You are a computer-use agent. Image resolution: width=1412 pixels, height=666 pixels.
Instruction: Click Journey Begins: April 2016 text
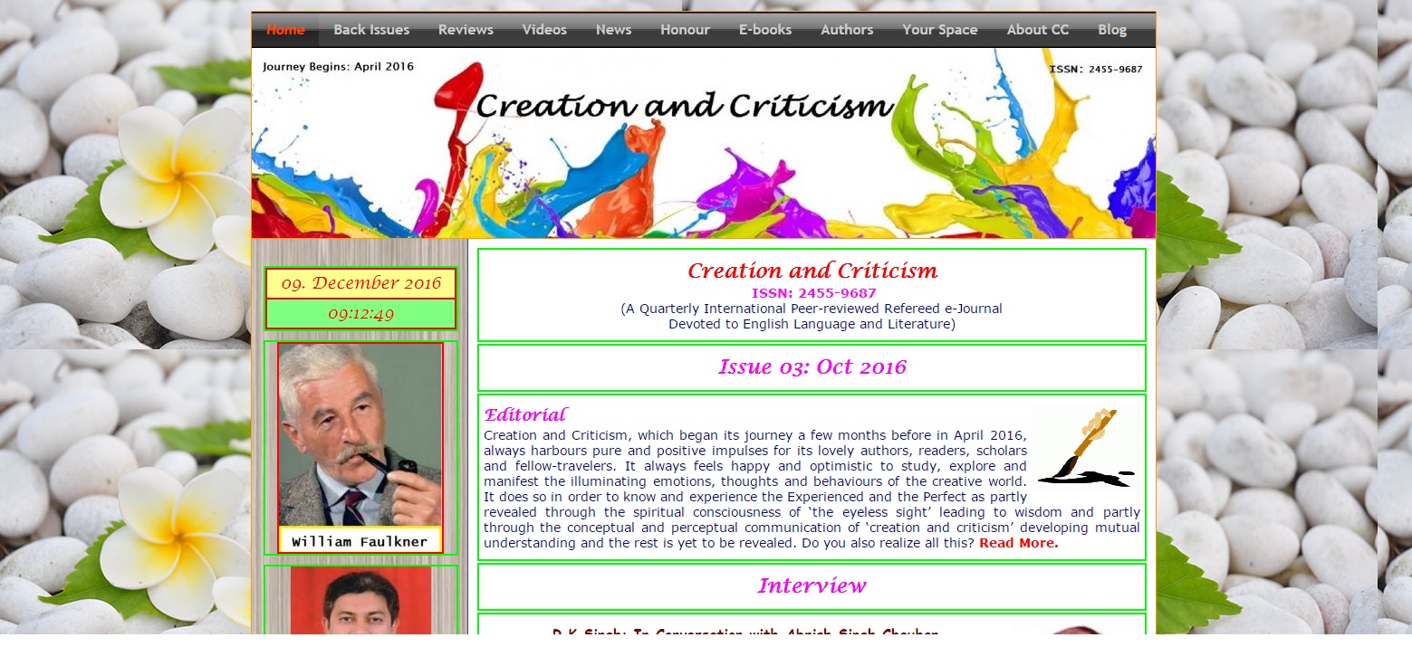(338, 67)
